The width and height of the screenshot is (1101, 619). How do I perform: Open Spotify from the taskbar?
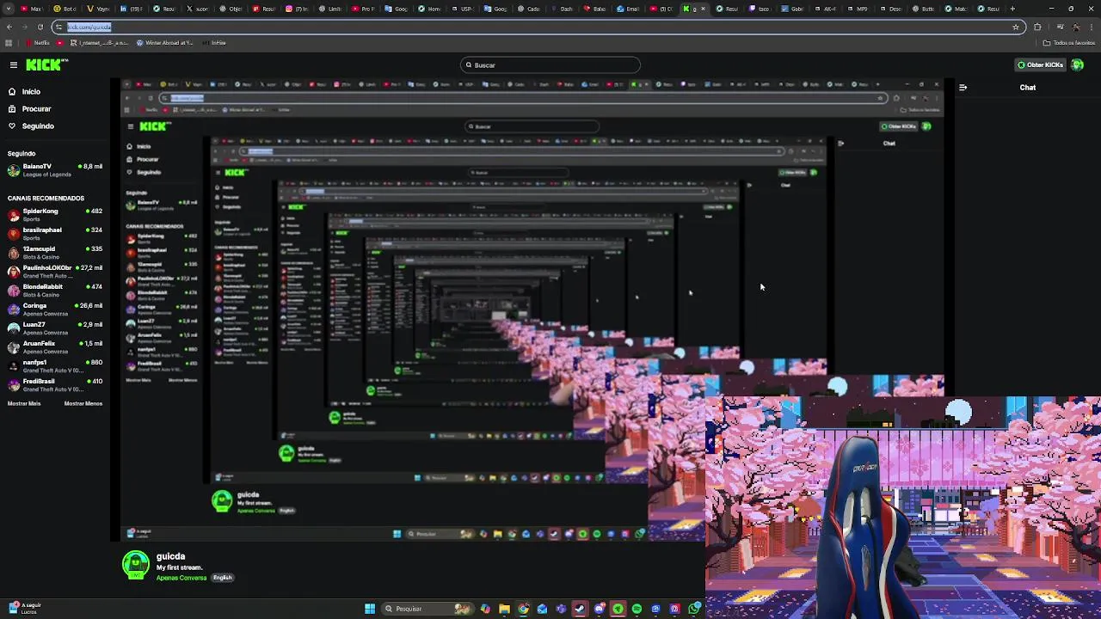coord(637,609)
